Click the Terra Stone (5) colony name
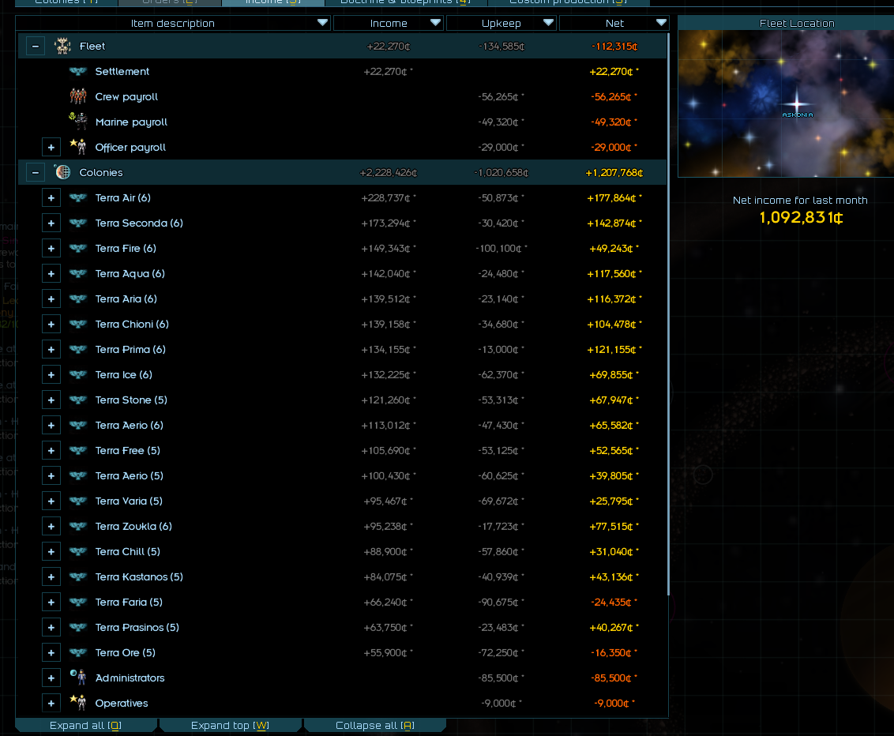 (131, 400)
